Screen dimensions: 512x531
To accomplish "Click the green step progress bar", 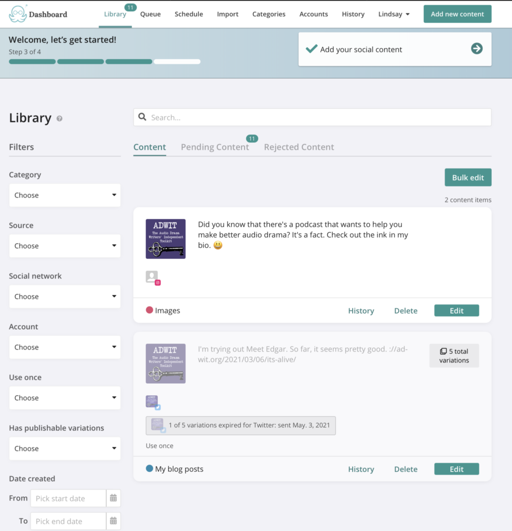I will tap(32, 61).
